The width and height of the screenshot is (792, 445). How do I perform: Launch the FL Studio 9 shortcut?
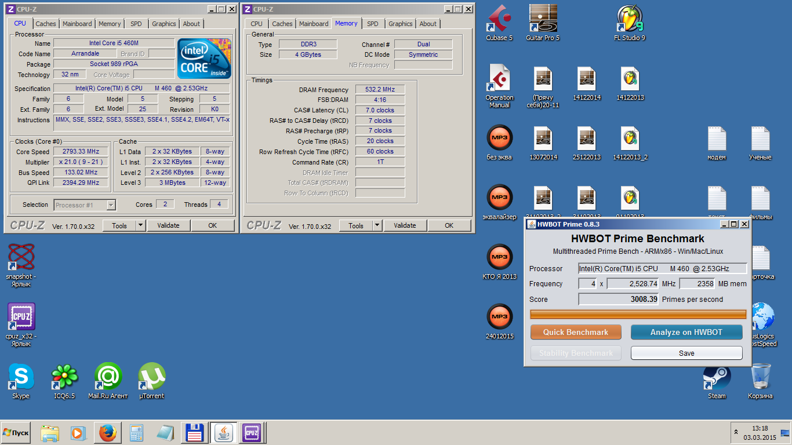tap(630, 23)
